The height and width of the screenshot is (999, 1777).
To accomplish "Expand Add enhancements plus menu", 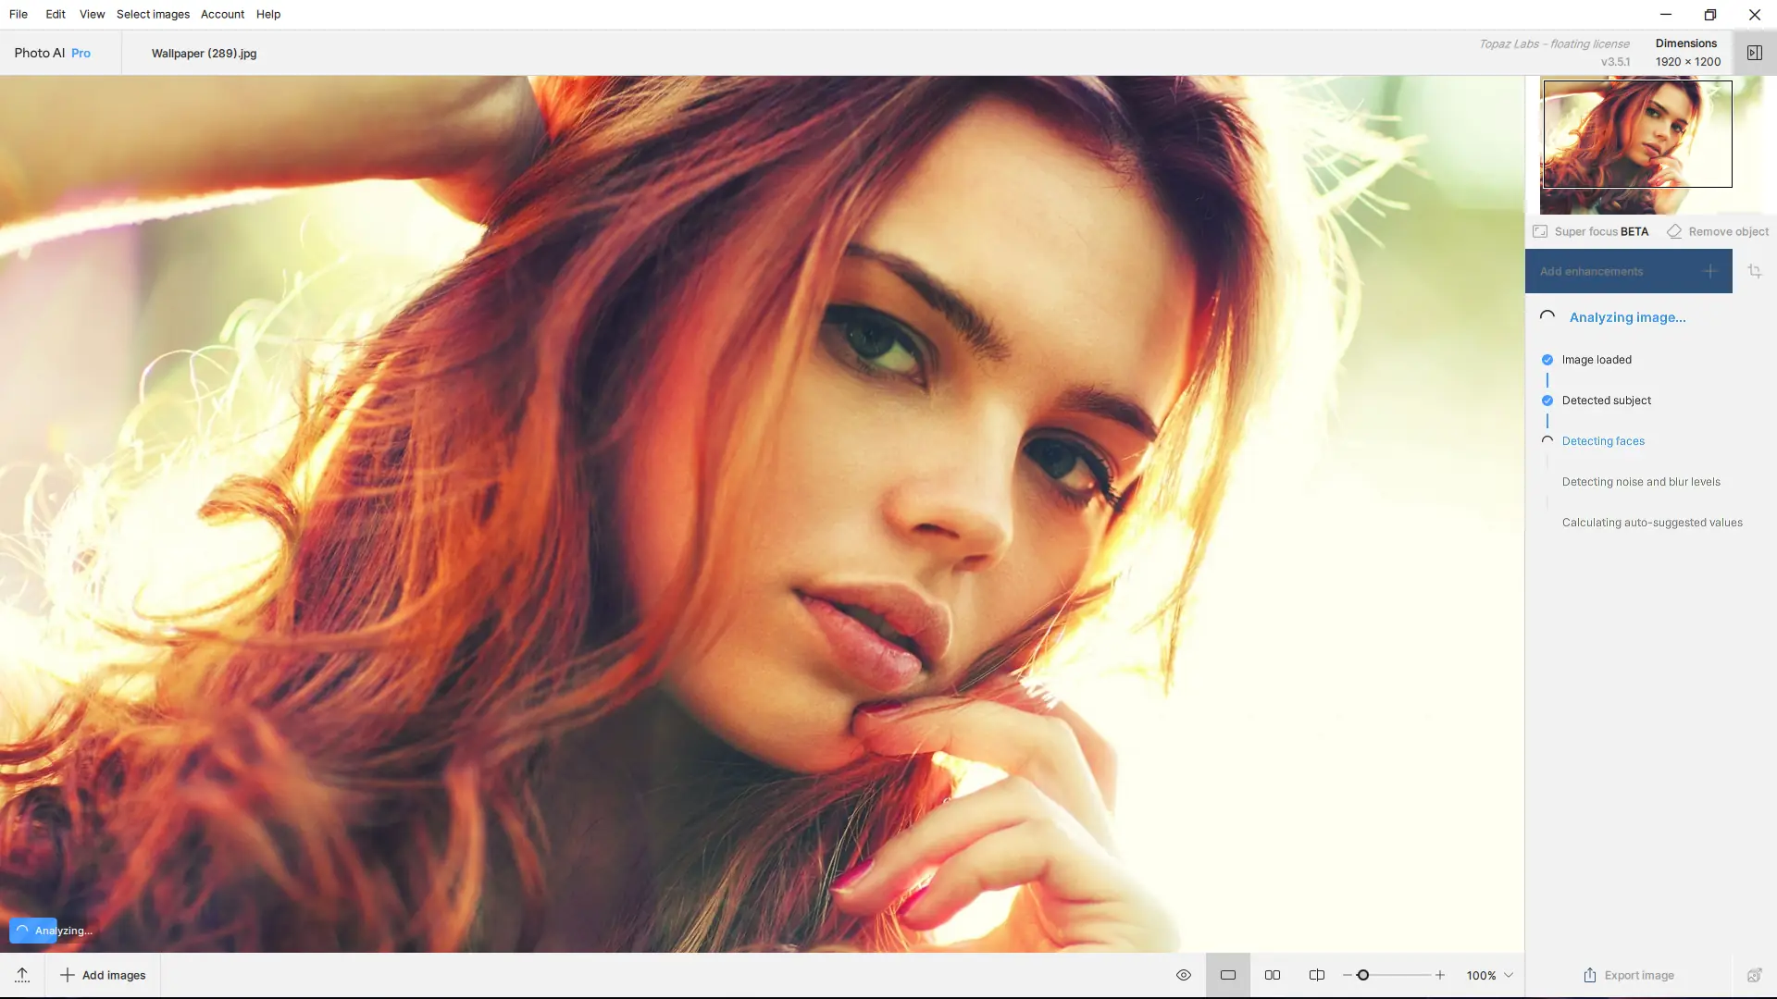I will pos(1709,271).
